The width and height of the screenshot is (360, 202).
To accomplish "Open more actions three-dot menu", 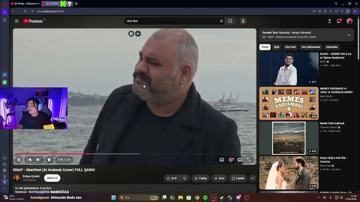I will 253,178.
